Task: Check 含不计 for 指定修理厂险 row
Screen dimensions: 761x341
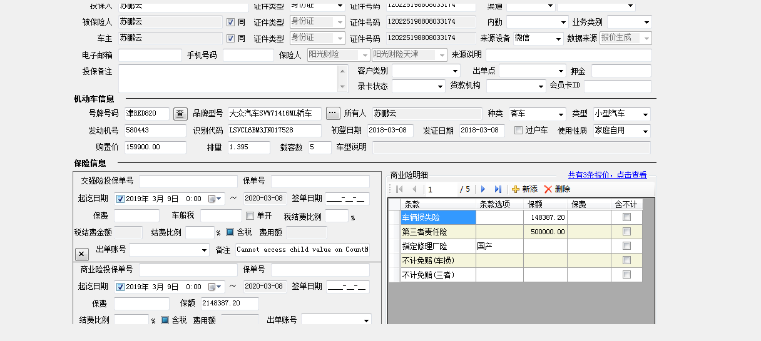Action: point(626,246)
